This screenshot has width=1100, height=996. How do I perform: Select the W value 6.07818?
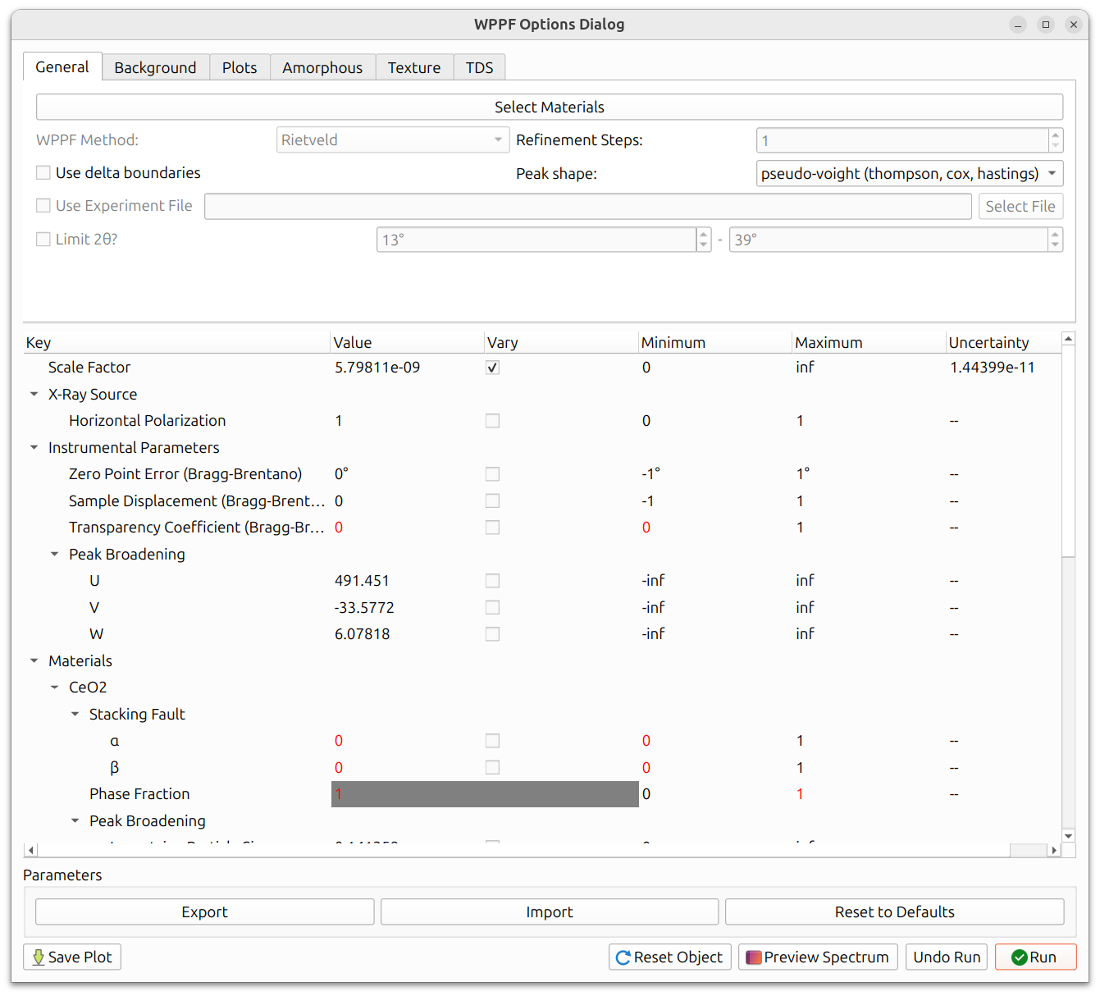point(362,634)
